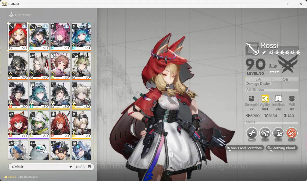The image size is (307, 181).
Task: Click the DESC sort direction button
Action: (x=80, y=167)
